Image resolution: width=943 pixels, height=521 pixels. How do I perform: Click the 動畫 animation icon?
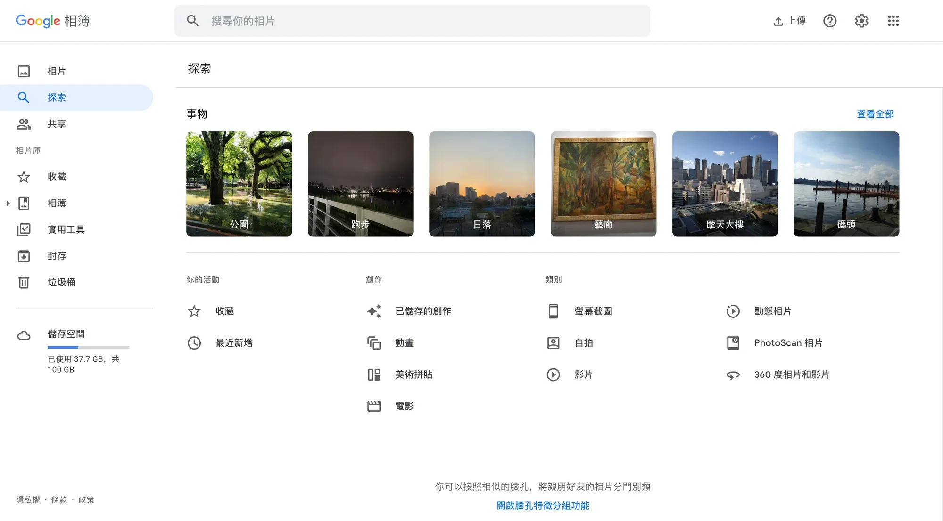tap(374, 343)
